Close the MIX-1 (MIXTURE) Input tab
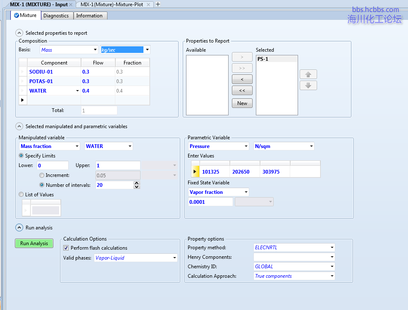The width and height of the screenshot is (408, 310). 71,5
